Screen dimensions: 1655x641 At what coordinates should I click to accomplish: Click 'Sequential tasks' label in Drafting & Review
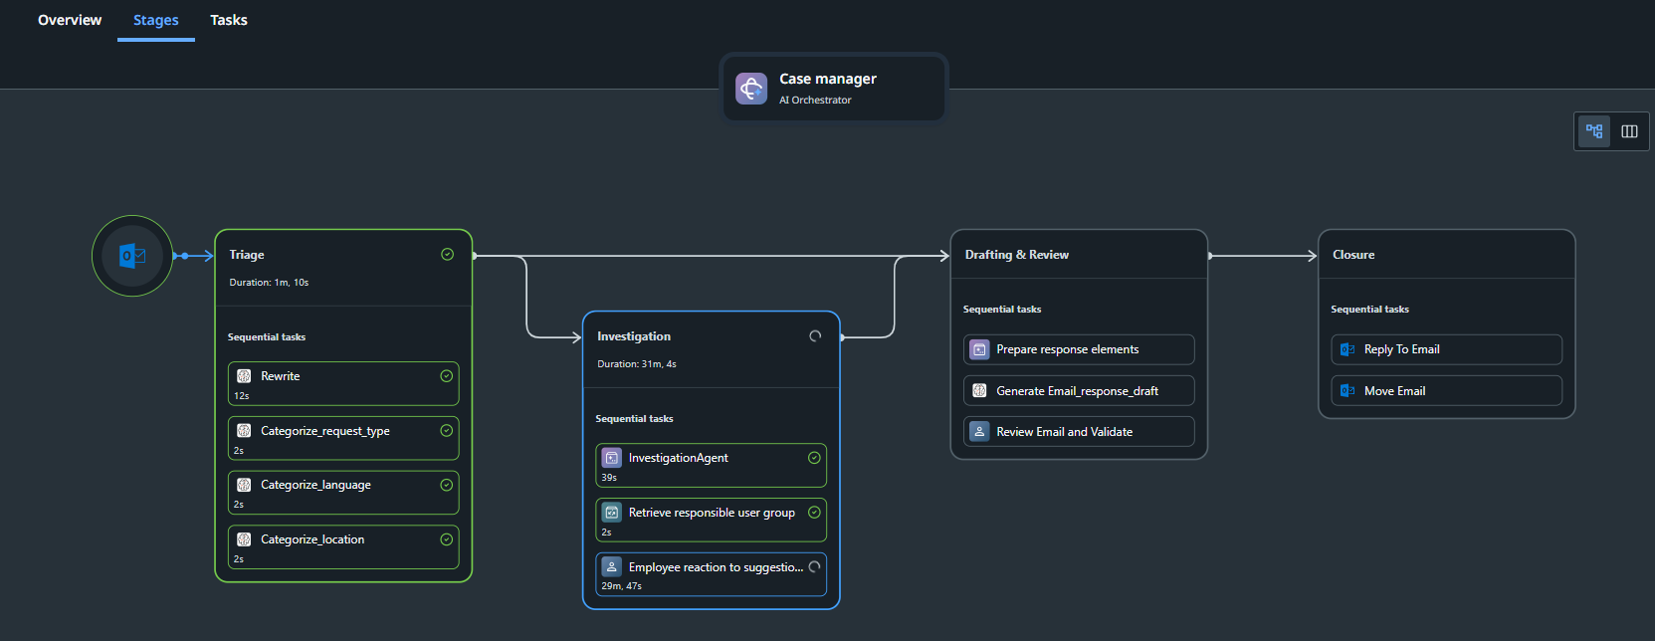coord(1002,310)
